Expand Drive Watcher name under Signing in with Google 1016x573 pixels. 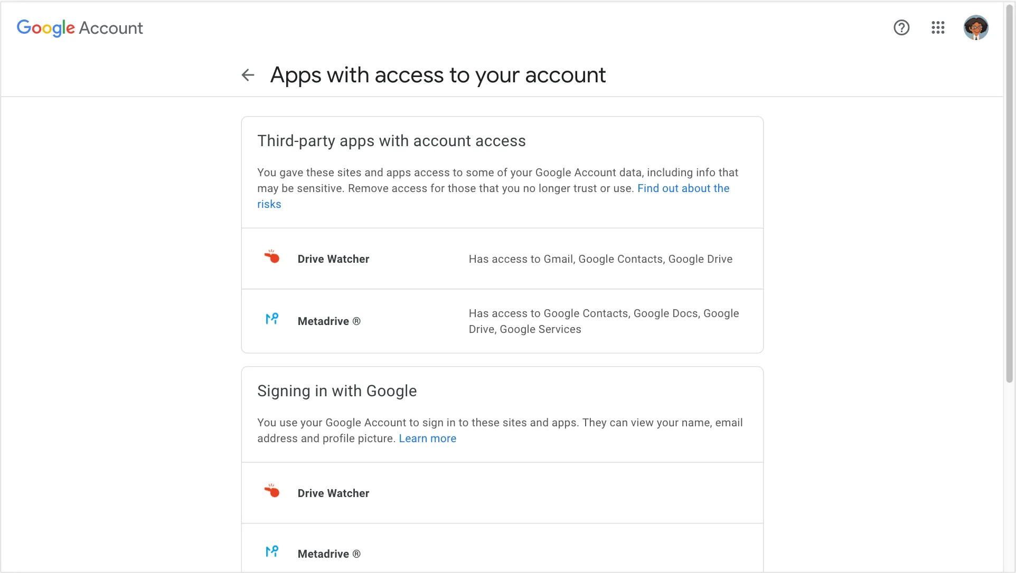tap(333, 493)
